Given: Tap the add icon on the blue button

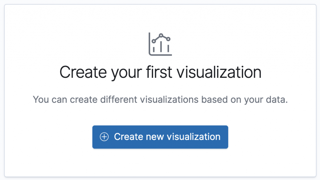Looking at the screenshot, I should coord(104,137).
